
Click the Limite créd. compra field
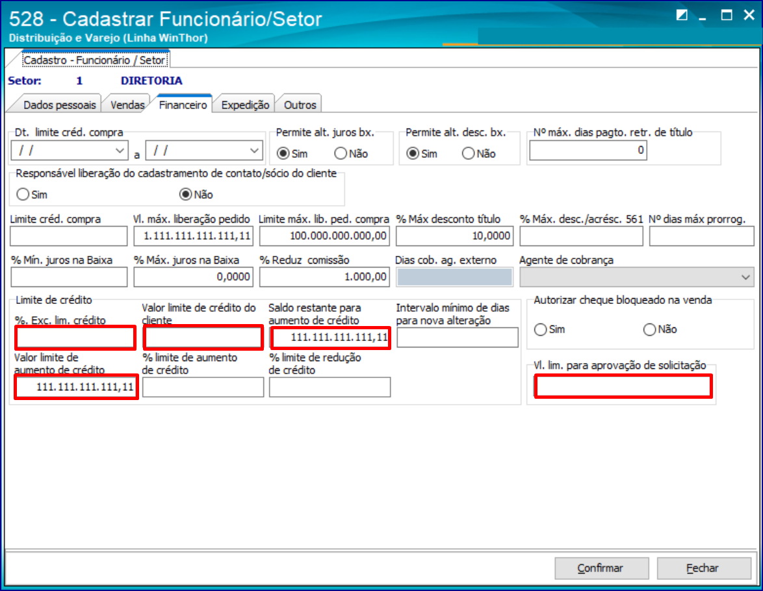click(x=69, y=236)
